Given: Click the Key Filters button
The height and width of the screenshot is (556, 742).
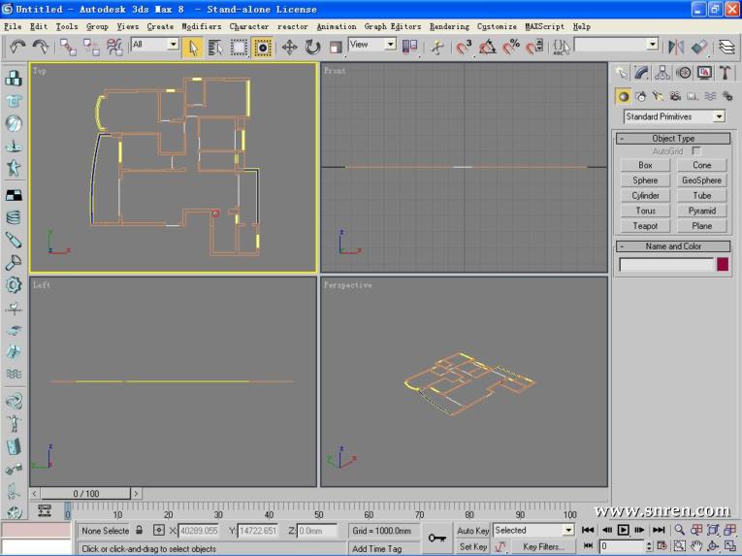Looking at the screenshot, I should (x=543, y=546).
